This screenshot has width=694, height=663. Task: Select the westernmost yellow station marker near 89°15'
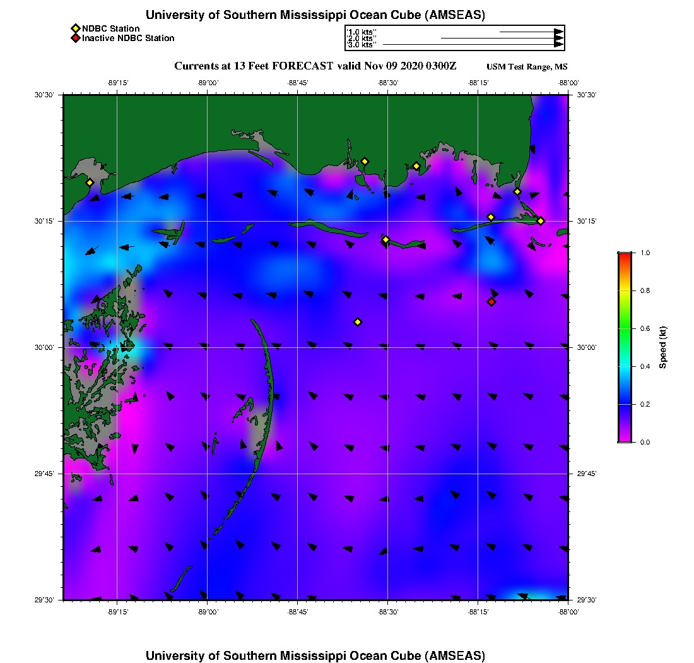pos(90,182)
